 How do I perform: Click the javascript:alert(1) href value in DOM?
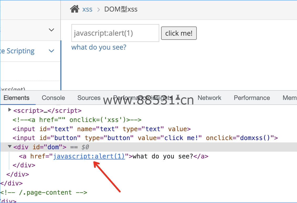[89, 156]
